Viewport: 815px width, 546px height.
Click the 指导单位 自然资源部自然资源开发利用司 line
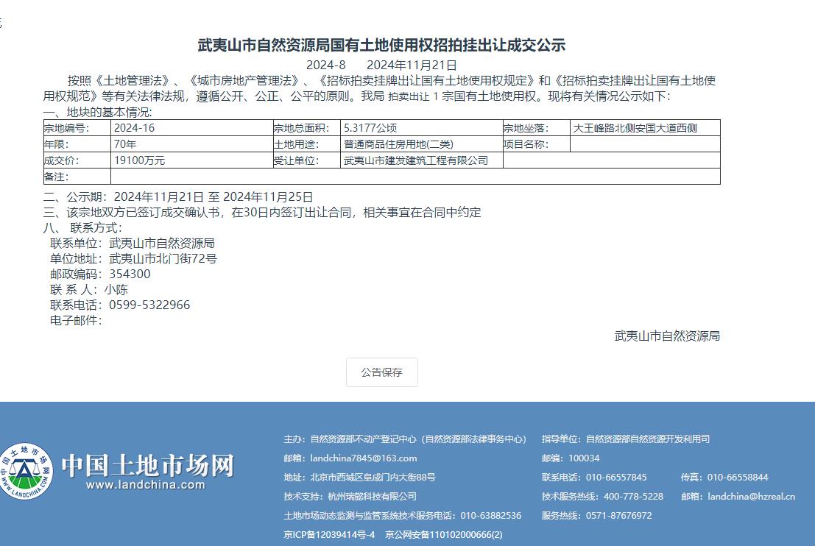625,439
